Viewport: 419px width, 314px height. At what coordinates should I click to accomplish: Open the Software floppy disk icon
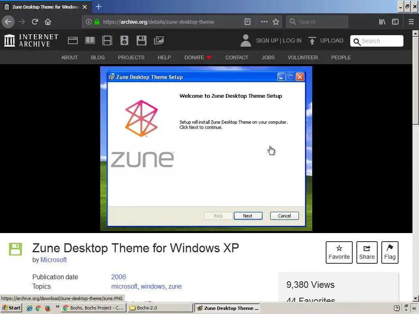tap(141, 40)
